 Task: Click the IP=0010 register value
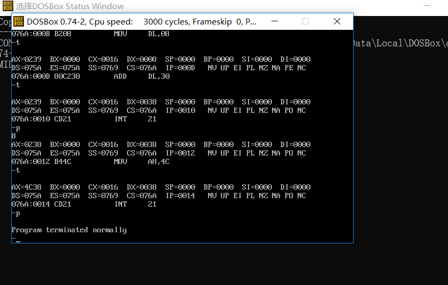tap(180, 110)
